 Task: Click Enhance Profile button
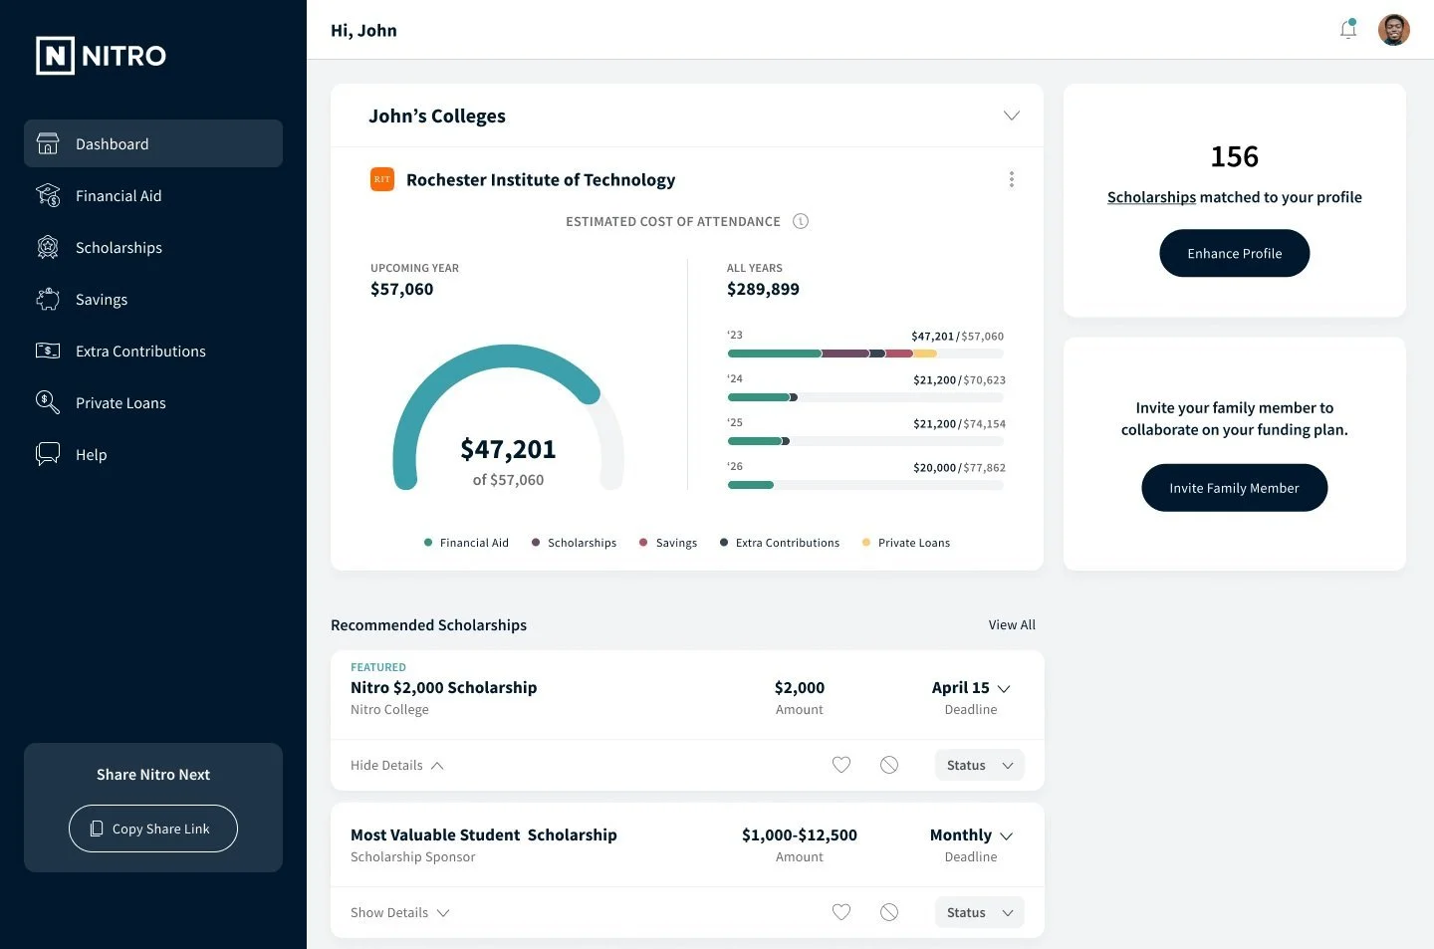[x=1234, y=253]
